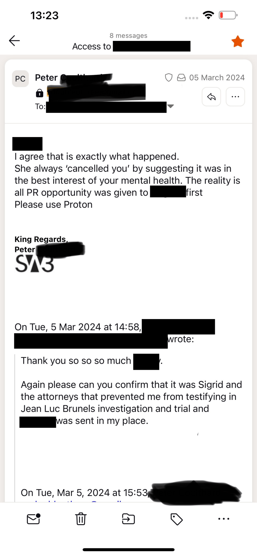The image size is (257, 556).
Task: Expand the recipient details dropdown arrow
Action: coord(171,106)
